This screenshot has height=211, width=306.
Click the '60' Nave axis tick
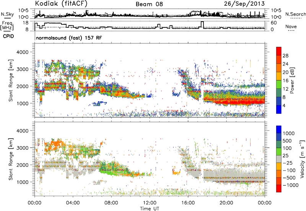click(x=273, y=23)
